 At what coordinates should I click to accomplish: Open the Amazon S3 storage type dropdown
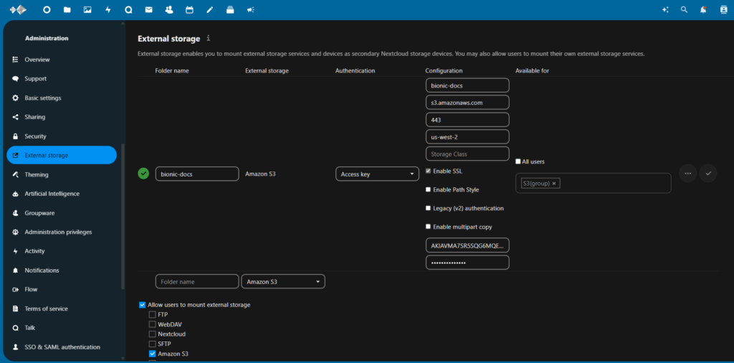click(x=283, y=281)
